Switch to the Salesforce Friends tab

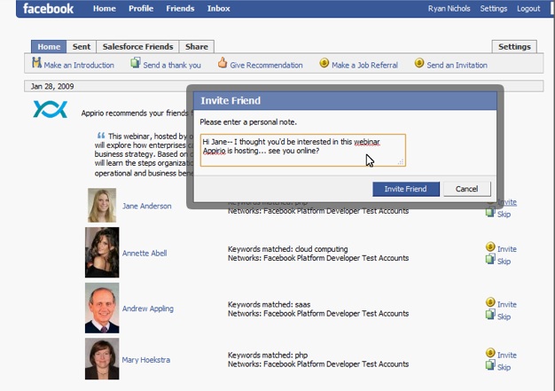point(137,47)
